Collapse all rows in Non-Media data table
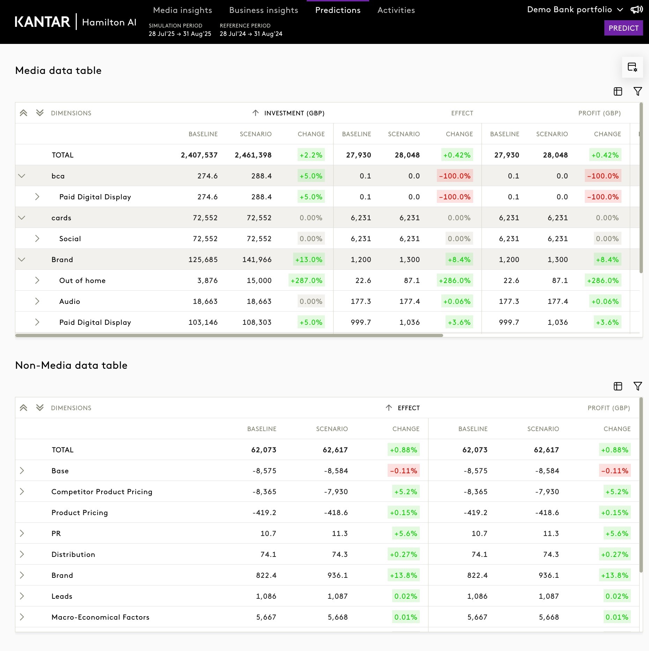Image resolution: width=649 pixels, height=651 pixels. 23,408
